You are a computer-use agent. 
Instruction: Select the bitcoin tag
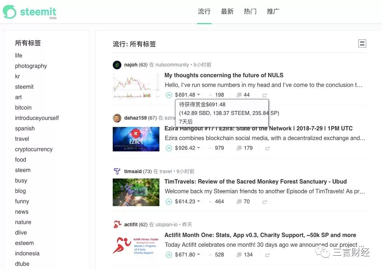tap(23, 107)
